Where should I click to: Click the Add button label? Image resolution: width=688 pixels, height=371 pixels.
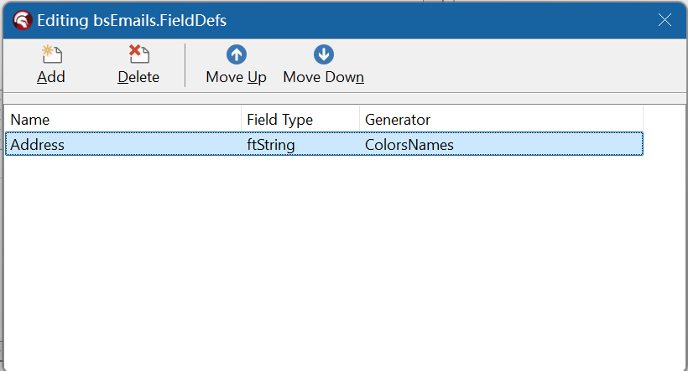51,77
